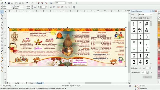Select the Eyedropper tool in the toolbox
Viewport: 160px width, 90px height.
point(2,61)
